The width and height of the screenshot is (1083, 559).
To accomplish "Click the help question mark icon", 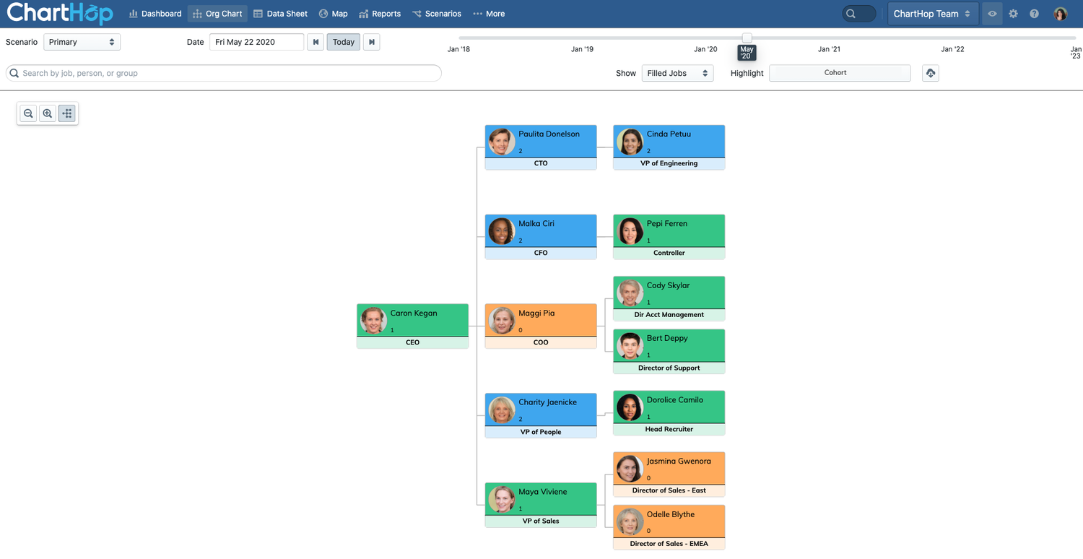I will pyautogui.click(x=1035, y=13).
